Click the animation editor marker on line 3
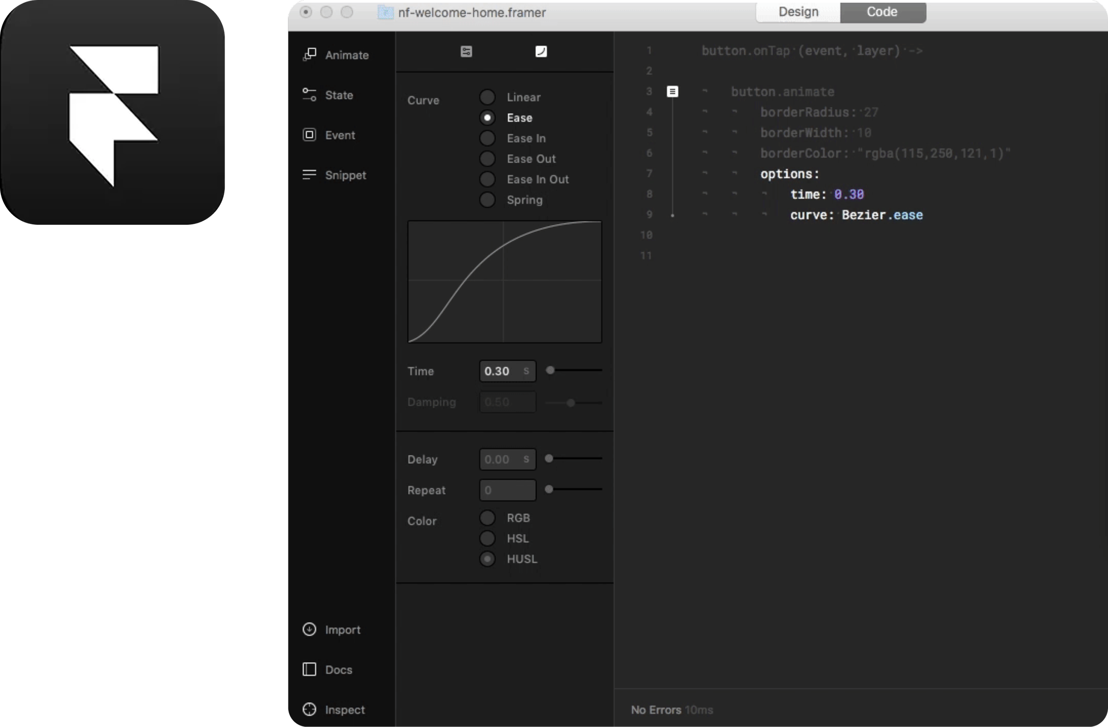This screenshot has height=727, width=1108. pos(672,91)
